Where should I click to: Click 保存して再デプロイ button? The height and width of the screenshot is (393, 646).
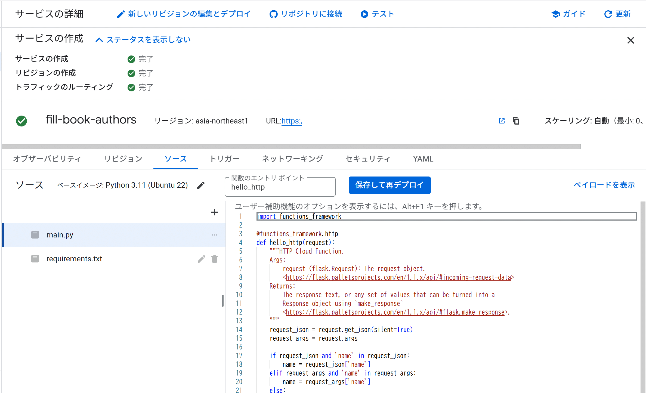tap(389, 185)
